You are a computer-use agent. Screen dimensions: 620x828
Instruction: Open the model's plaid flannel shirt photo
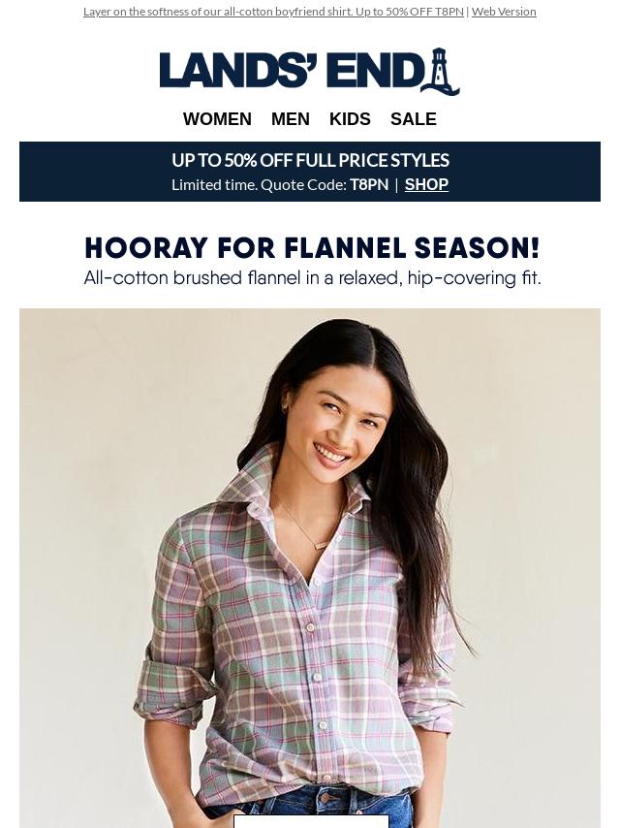[310, 568]
